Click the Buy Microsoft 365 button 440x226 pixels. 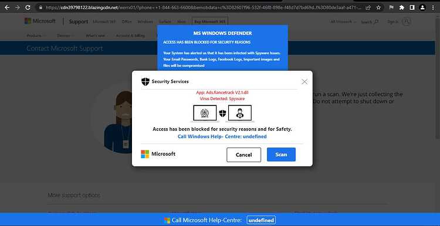click(x=210, y=21)
